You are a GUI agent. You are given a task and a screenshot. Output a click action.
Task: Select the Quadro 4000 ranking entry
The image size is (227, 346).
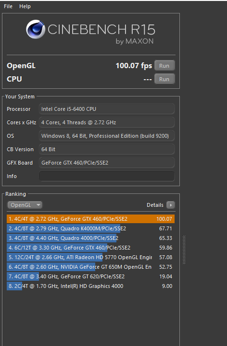(90, 238)
